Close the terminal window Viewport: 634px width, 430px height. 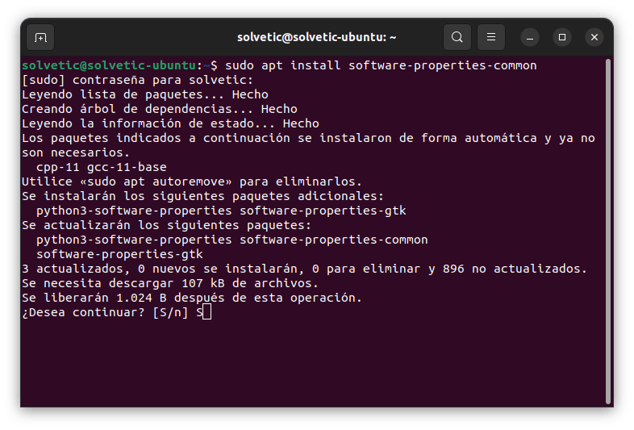[x=594, y=37]
